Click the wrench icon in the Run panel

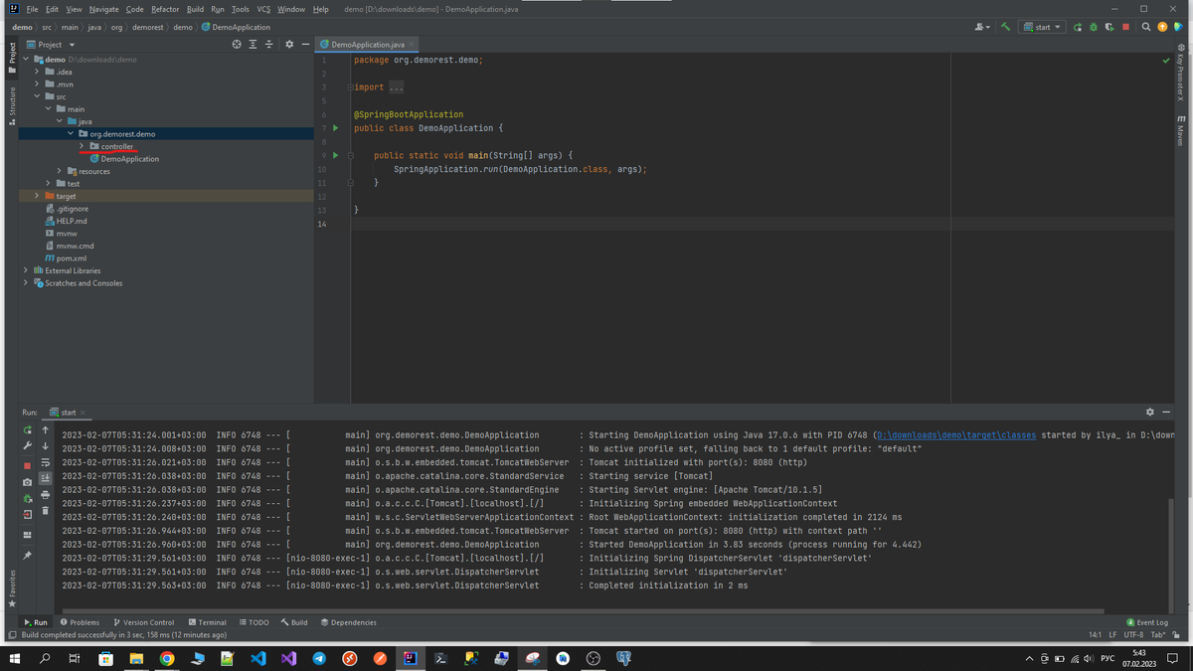[x=28, y=446]
